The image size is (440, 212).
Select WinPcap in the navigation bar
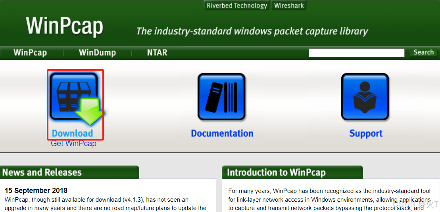[x=30, y=52]
